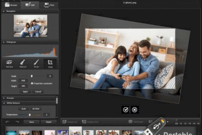
Task: Confirm the crop with the checkmark icon
Action: pos(126,109)
